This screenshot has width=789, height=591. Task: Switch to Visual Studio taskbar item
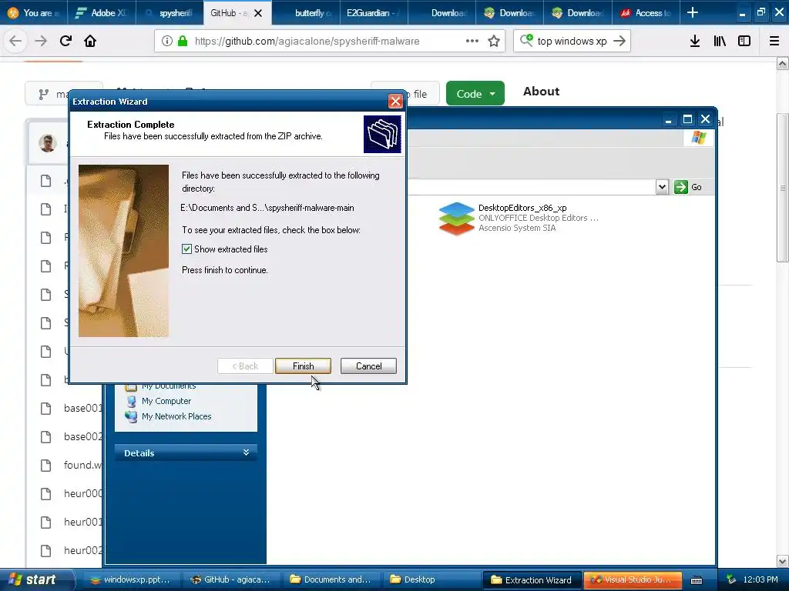coord(633,580)
